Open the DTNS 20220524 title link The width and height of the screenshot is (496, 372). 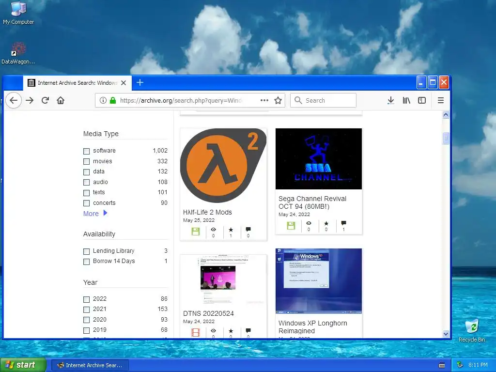208,313
